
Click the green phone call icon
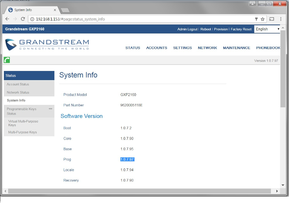pos(7,60)
